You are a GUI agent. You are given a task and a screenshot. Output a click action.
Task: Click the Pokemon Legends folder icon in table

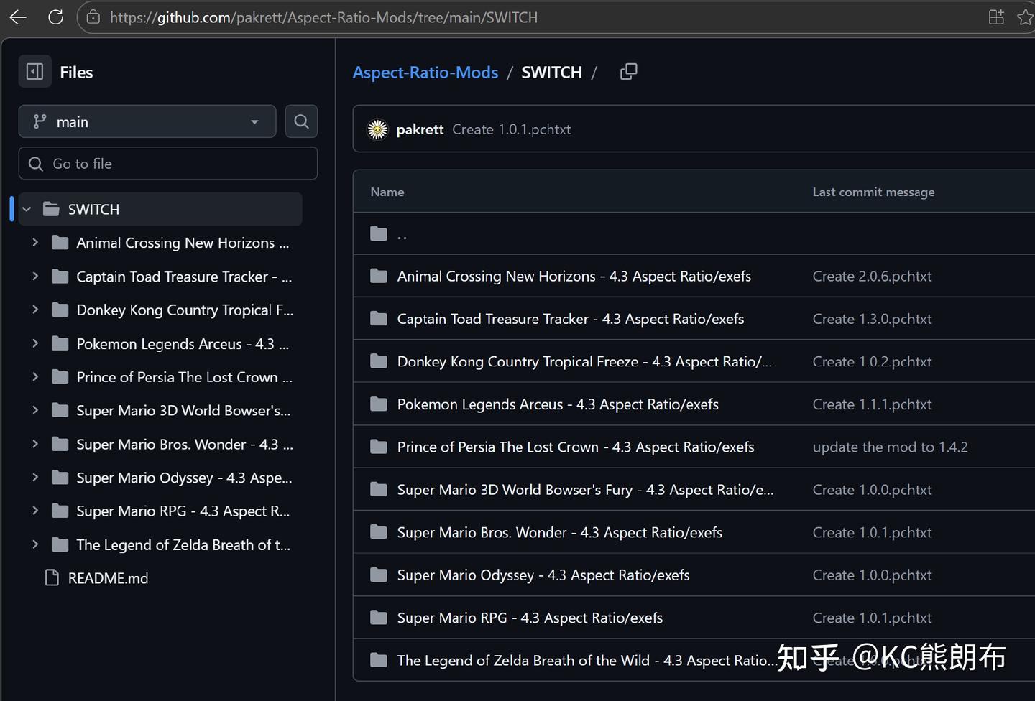pos(379,404)
